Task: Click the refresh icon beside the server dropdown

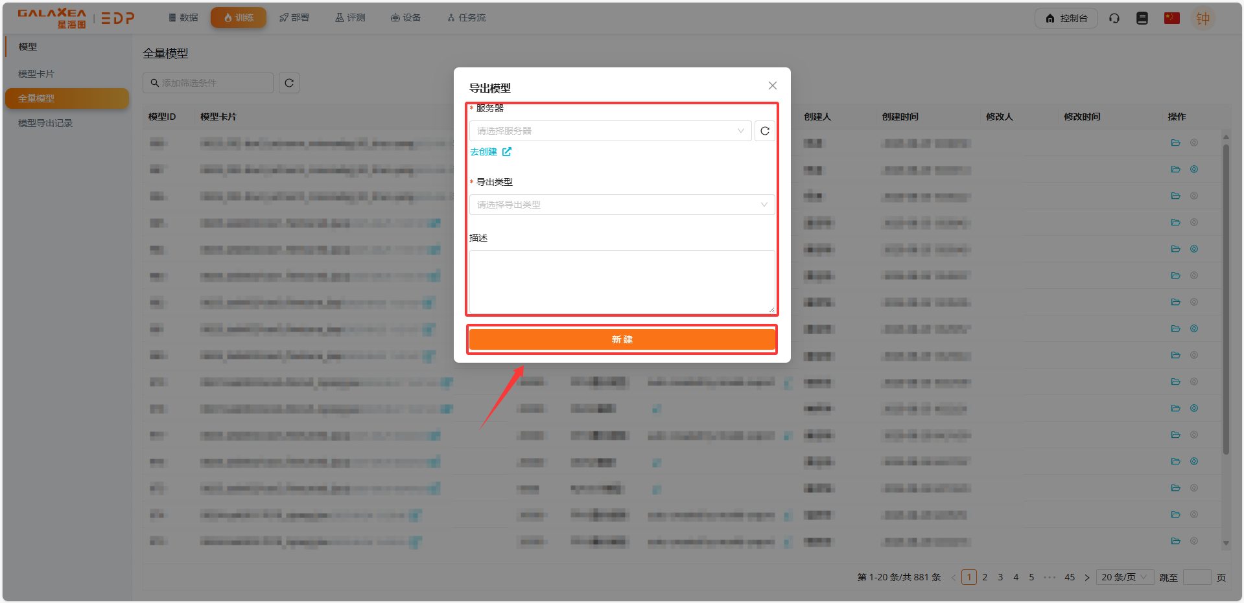Action: pyautogui.click(x=765, y=131)
